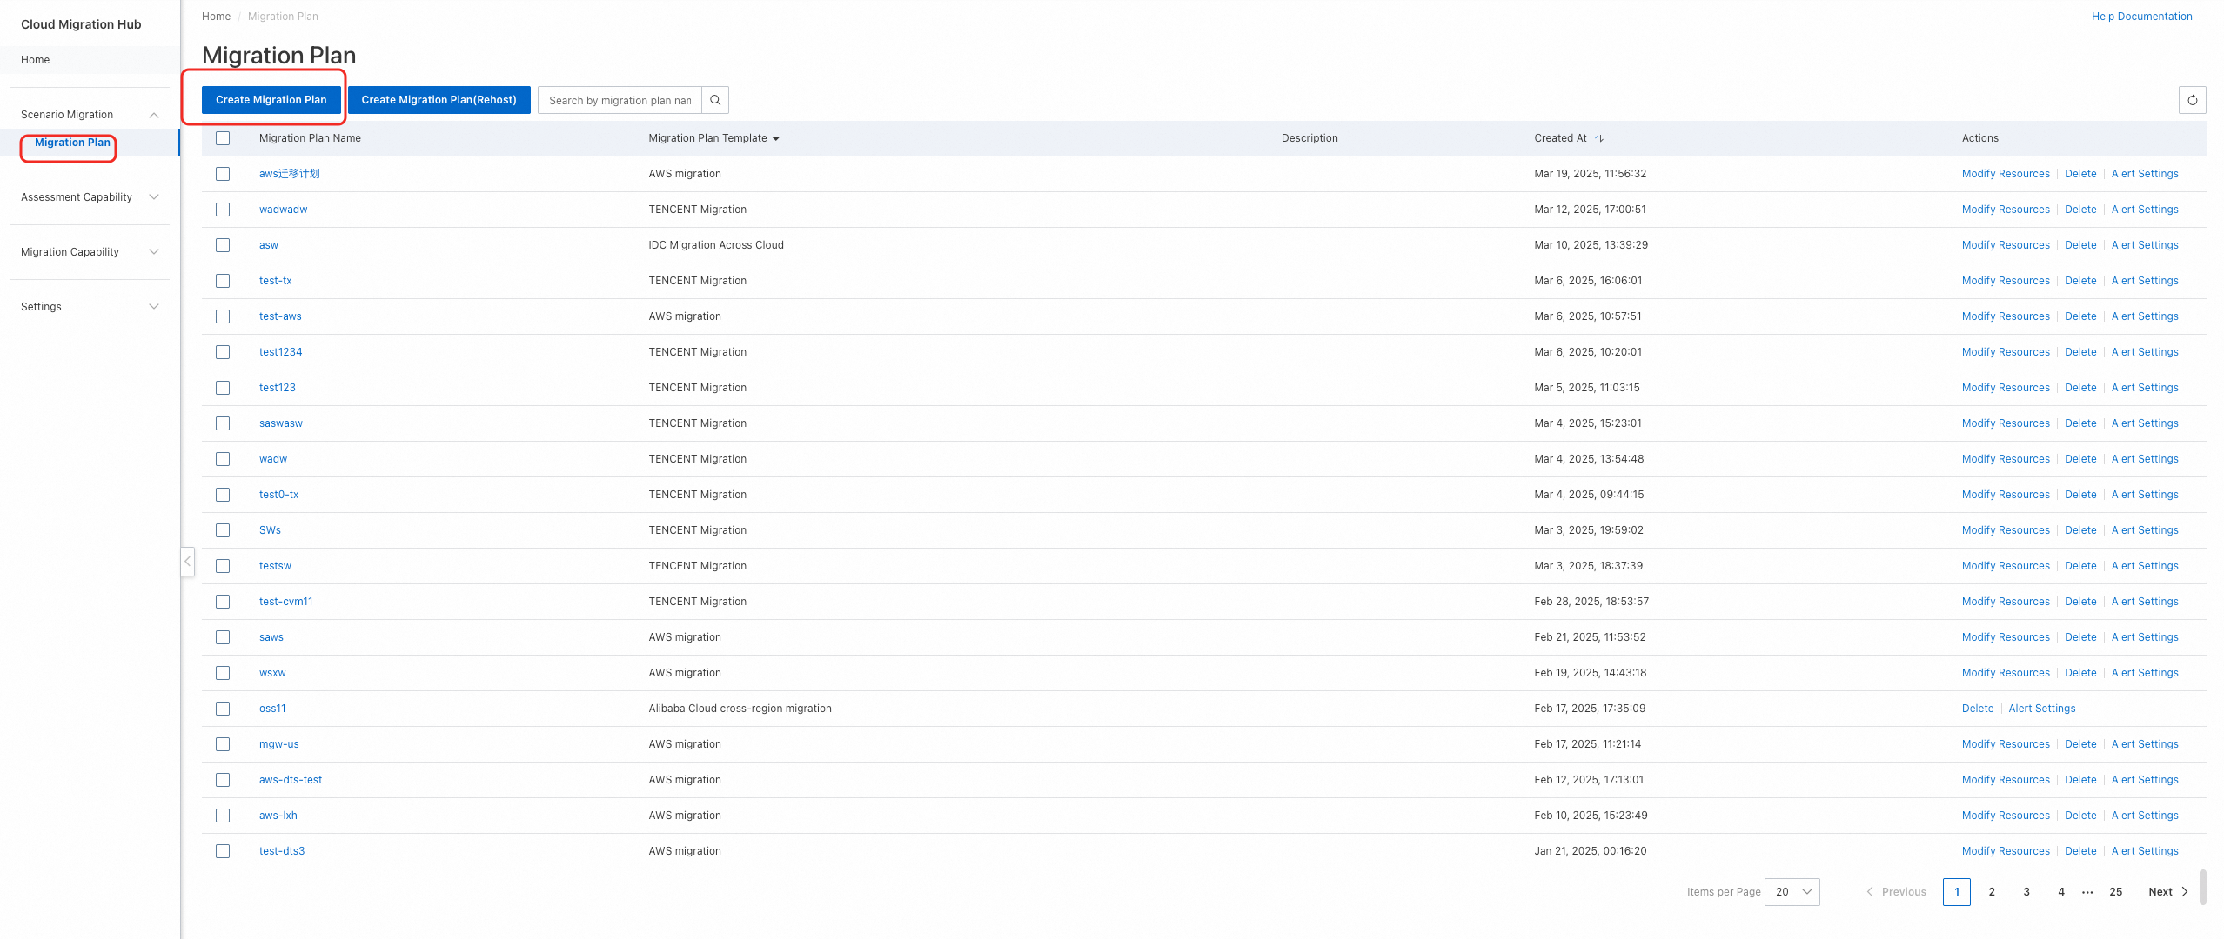Click Create Migration Plan(Rehost) button
The image size is (2224, 939).
[439, 100]
